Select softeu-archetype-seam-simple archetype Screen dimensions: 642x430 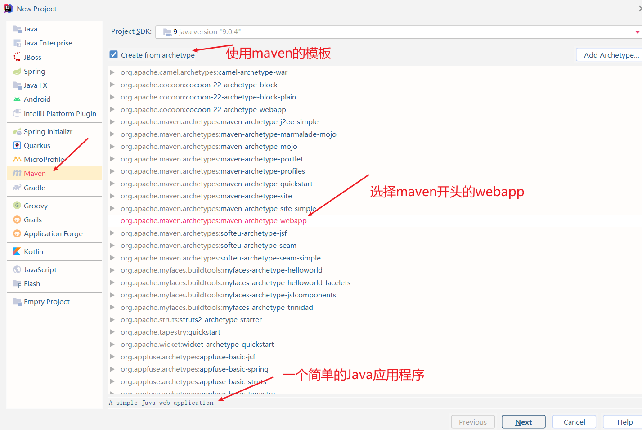tap(220, 258)
